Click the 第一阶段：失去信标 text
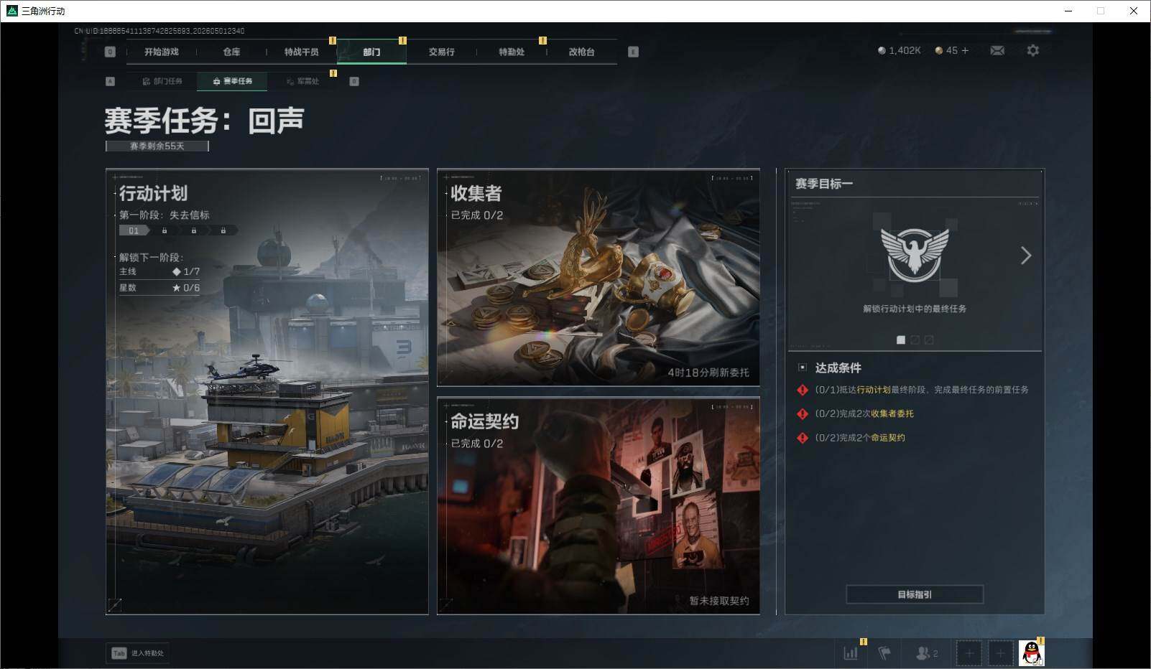This screenshot has height=669, width=1151. (165, 215)
